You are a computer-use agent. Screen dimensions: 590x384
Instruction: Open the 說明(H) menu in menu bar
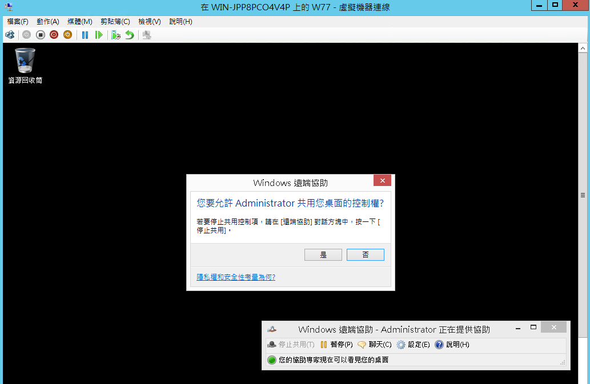[x=180, y=22]
